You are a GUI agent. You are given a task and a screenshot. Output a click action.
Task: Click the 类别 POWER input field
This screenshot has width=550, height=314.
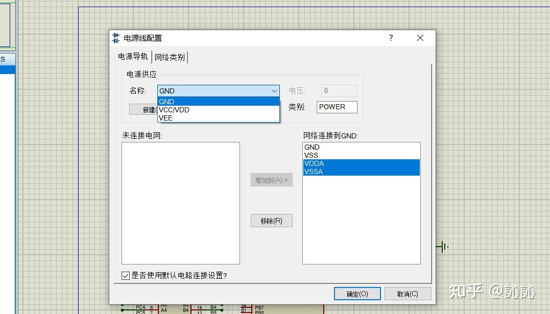[x=337, y=107]
